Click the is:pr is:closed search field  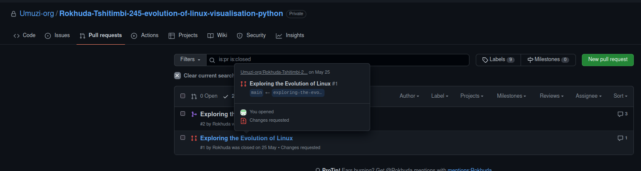point(338,60)
